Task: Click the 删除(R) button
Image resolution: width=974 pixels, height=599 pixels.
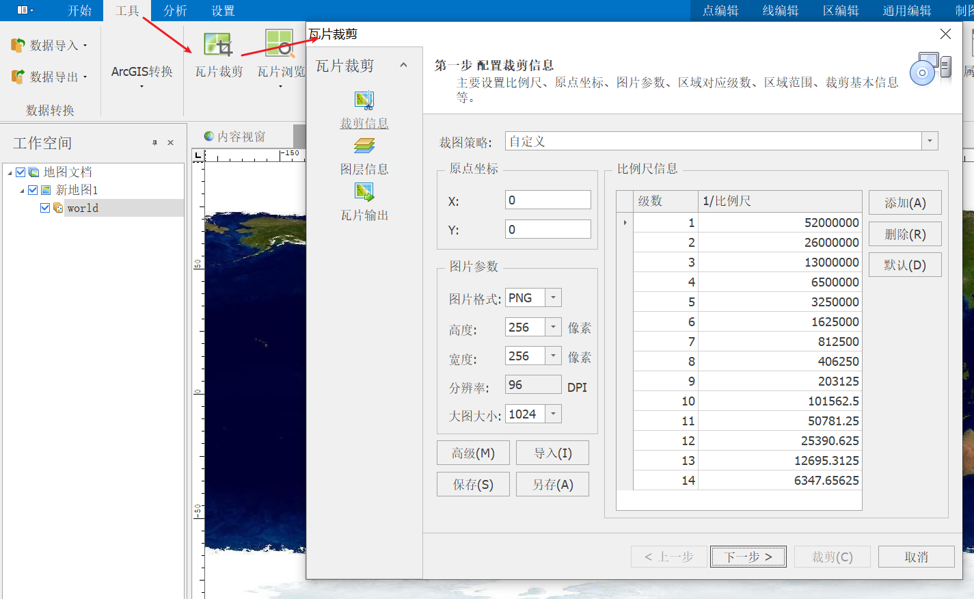Action: click(x=905, y=234)
